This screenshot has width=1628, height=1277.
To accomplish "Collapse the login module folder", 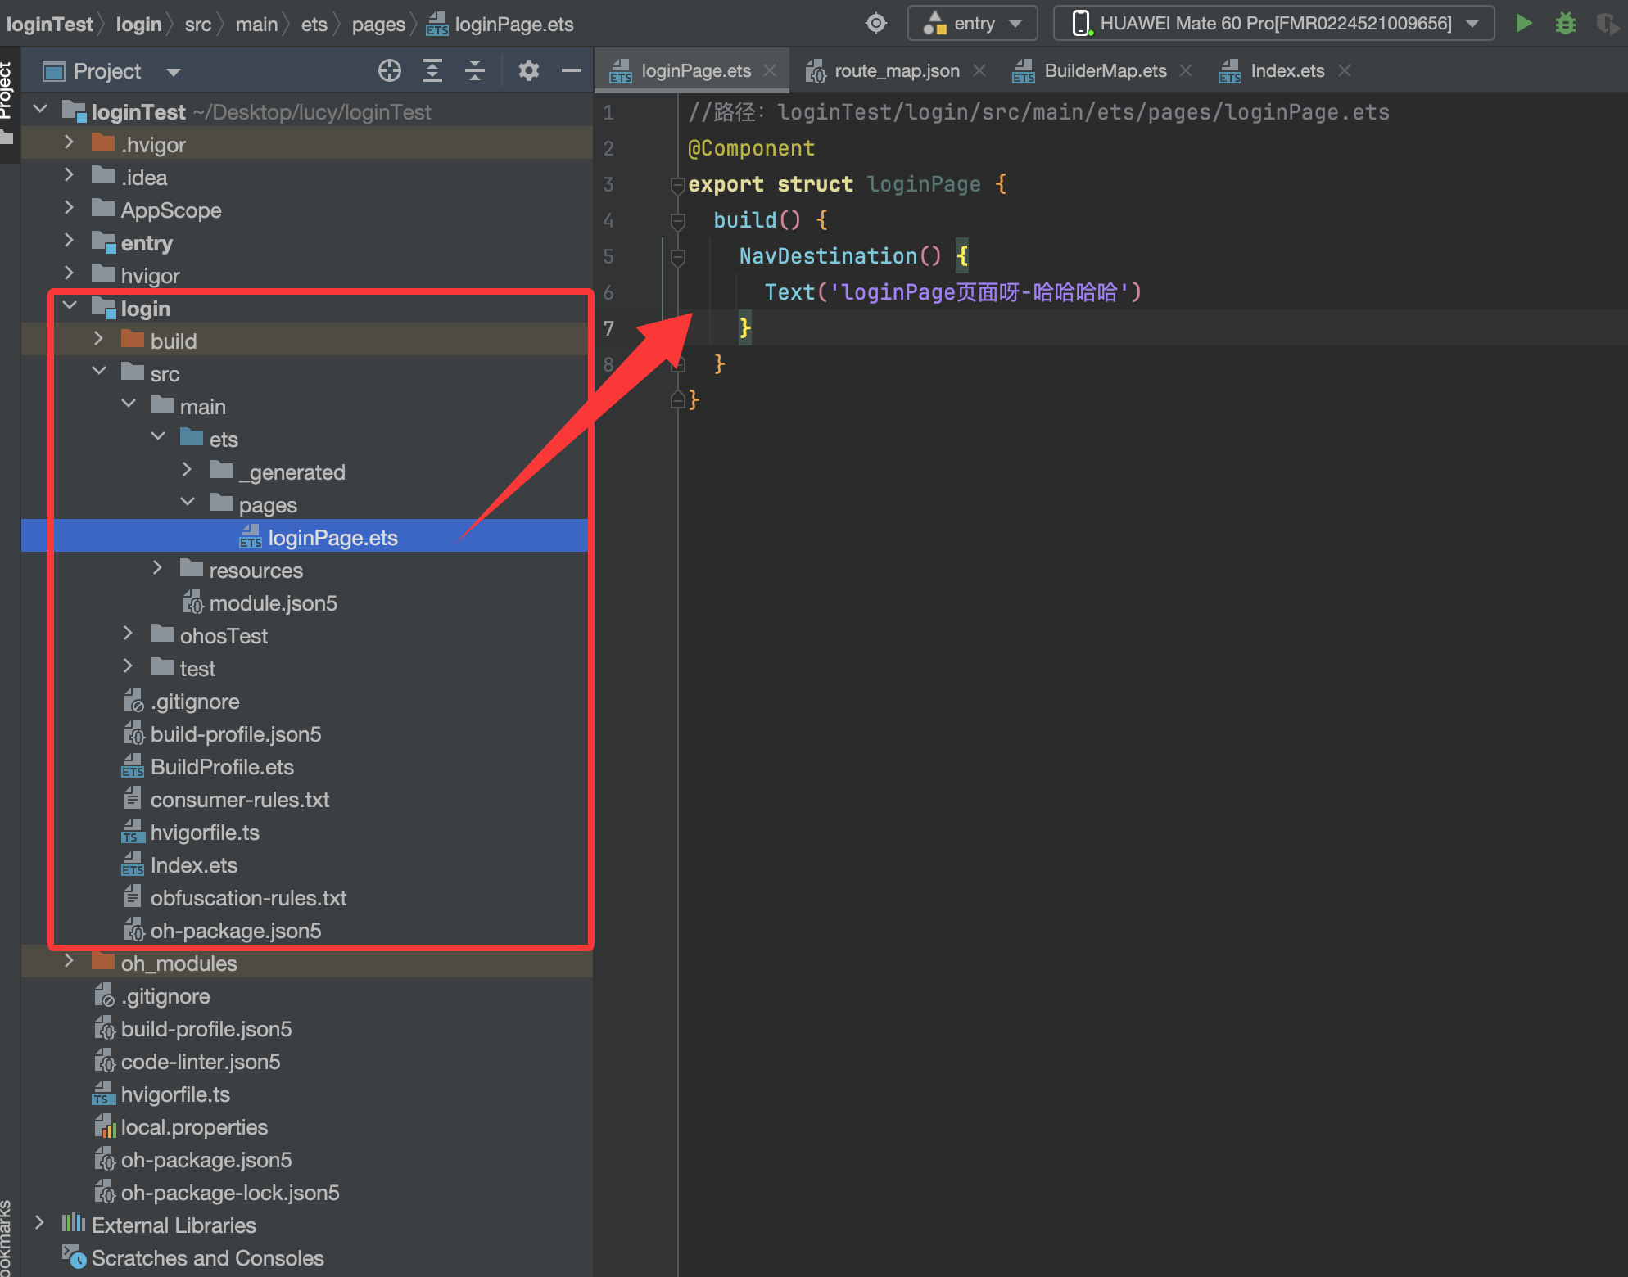I will [70, 307].
